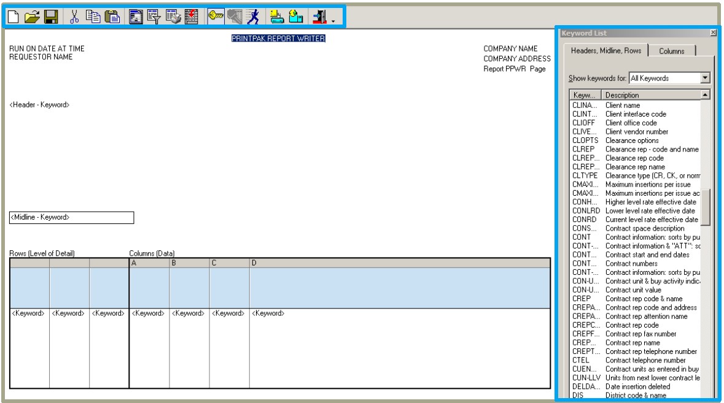Open the report preview window icon
Viewport: 724px width, 403px height.
click(136, 17)
